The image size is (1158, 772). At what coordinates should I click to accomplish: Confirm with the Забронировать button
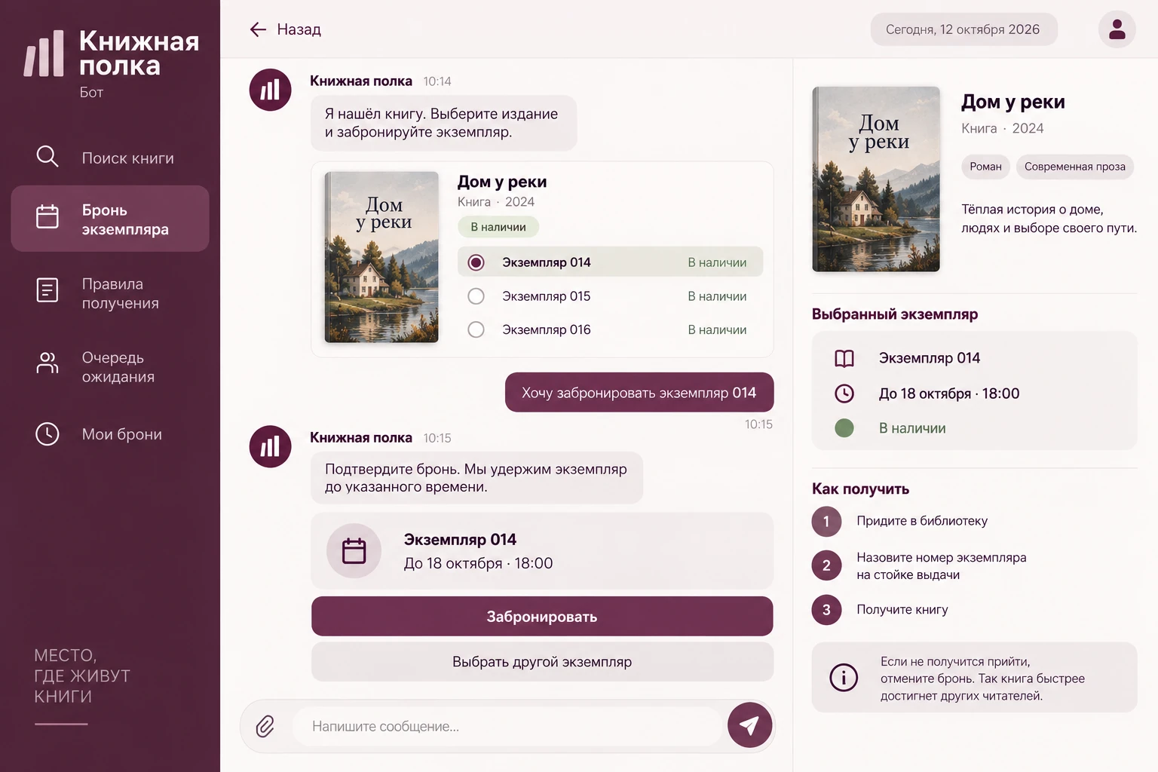pos(542,617)
